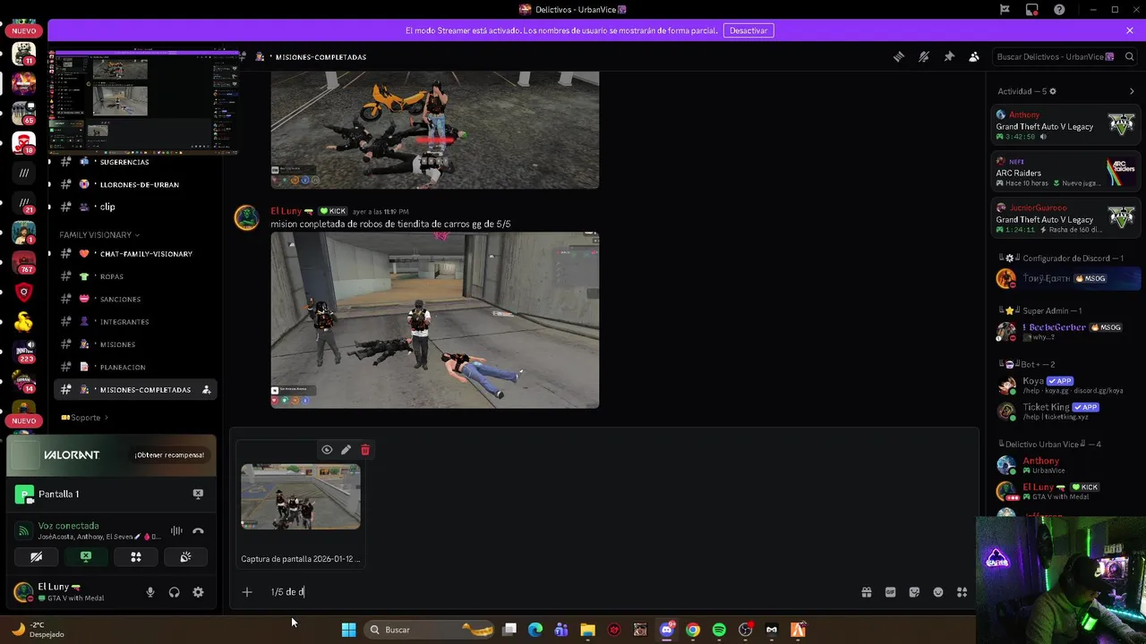Disconnect from voice with the phone icon
Image resolution: width=1146 pixels, height=644 pixels.
198,531
